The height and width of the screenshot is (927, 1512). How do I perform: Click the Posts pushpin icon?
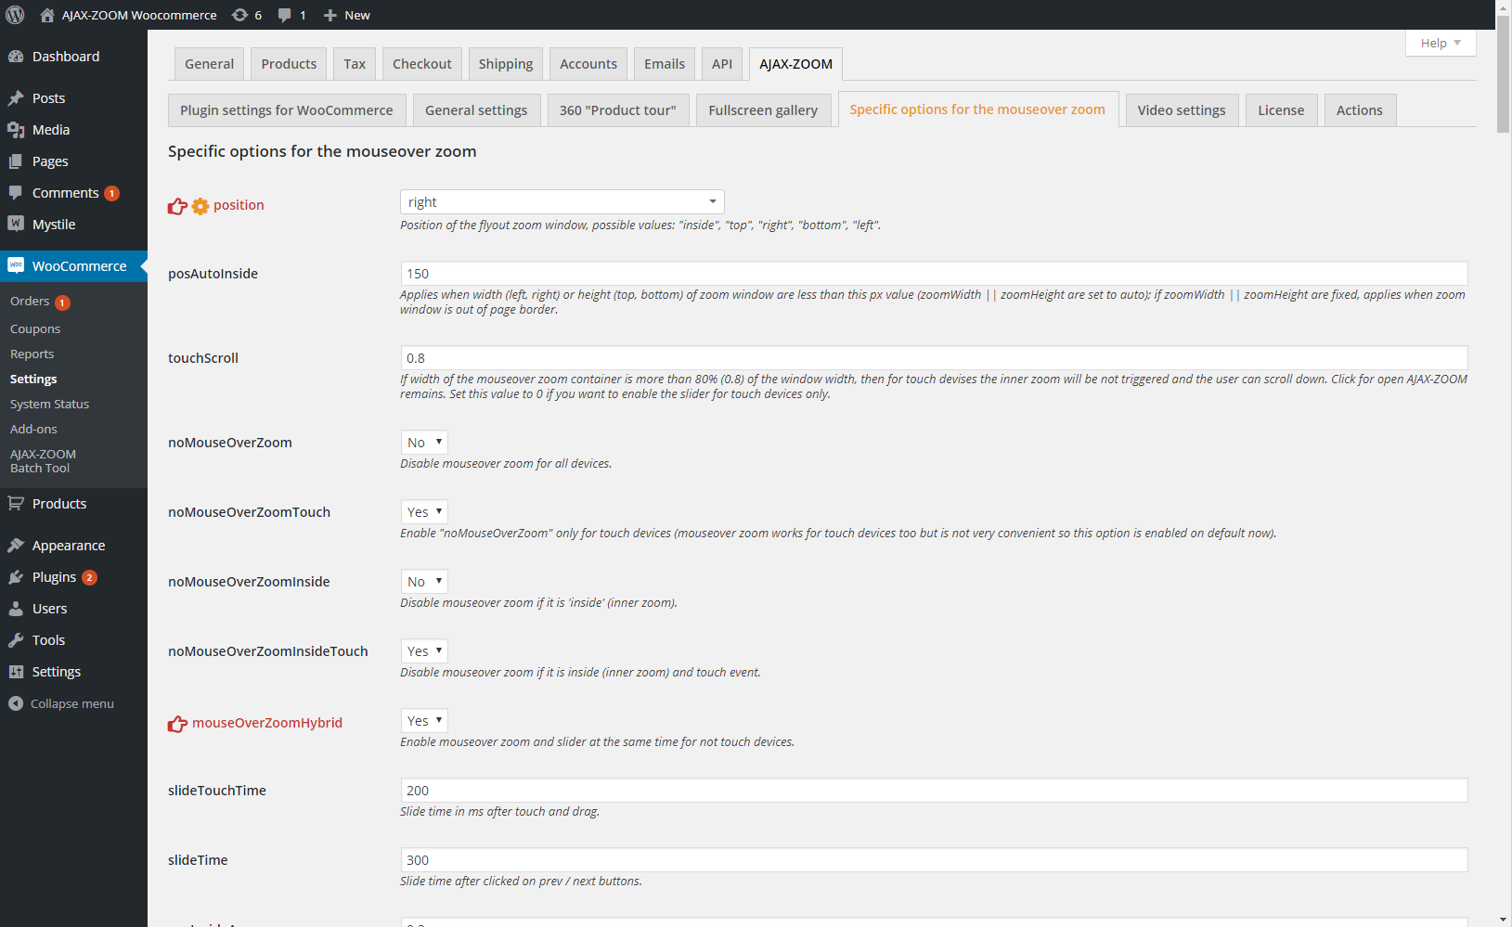[16, 98]
